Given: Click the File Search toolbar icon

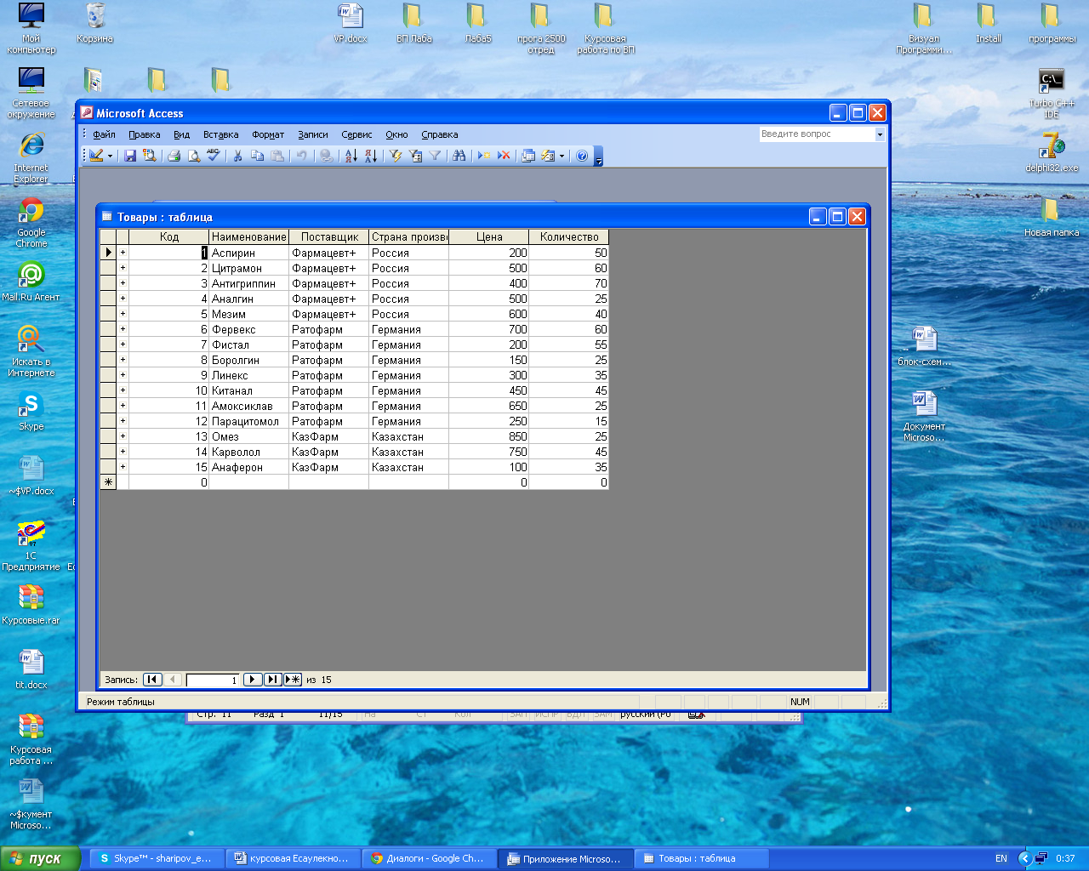Looking at the screenshot, I should (150, 156).
